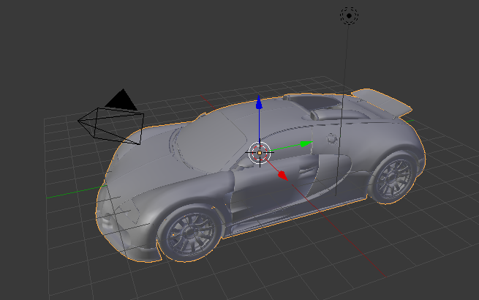Click the car's windshield
This screenshot has height=300, width=479.
coord(211,142)
